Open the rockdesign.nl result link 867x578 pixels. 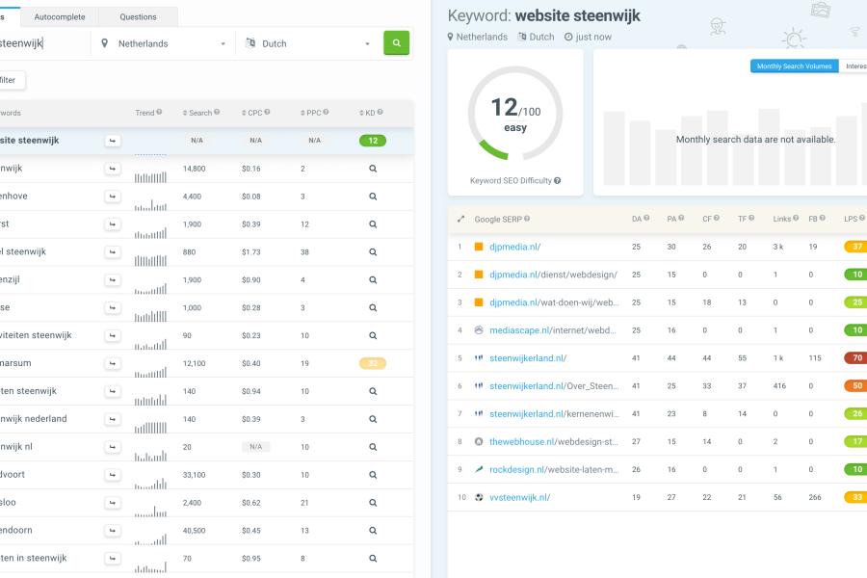[x=554, y=469]
